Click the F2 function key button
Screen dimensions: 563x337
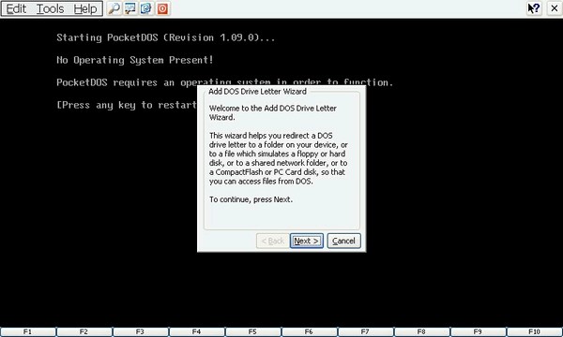click(84, 331)
